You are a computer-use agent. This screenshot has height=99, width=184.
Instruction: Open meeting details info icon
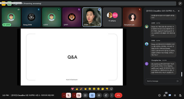coord(159,95)
